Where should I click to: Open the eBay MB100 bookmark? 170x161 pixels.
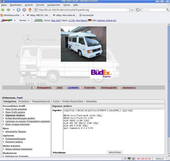[x=39, y=15]
